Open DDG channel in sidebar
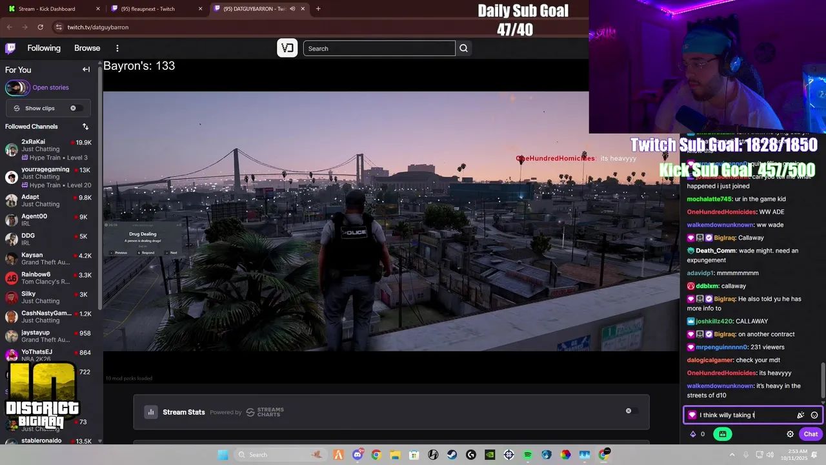Screen dimensions: 826x465 pos(48,239)
